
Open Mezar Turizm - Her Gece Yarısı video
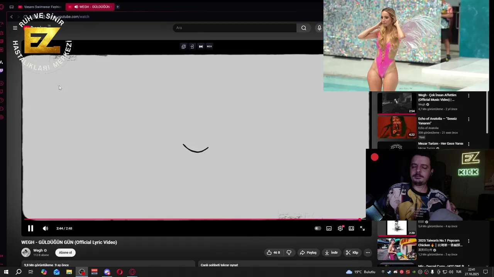click(x=441, y=144)
